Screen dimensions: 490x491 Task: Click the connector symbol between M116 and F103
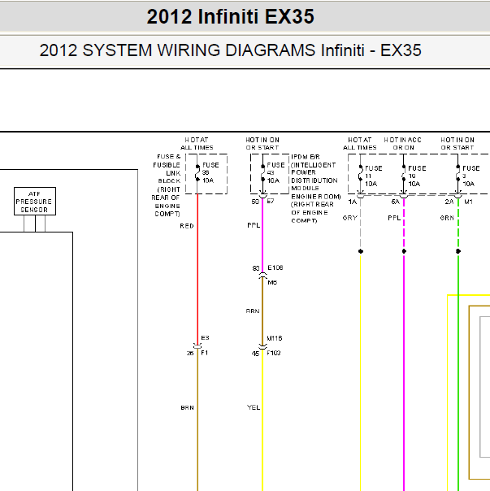[x=262, y=346]
